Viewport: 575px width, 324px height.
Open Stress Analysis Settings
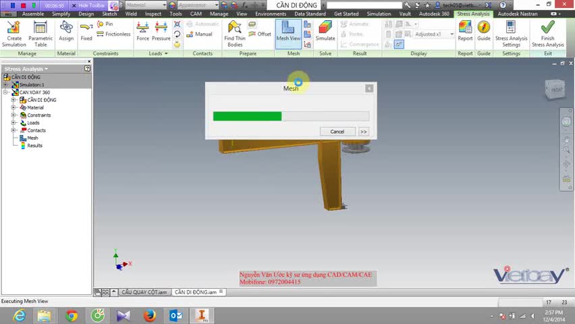coord(511,34)
